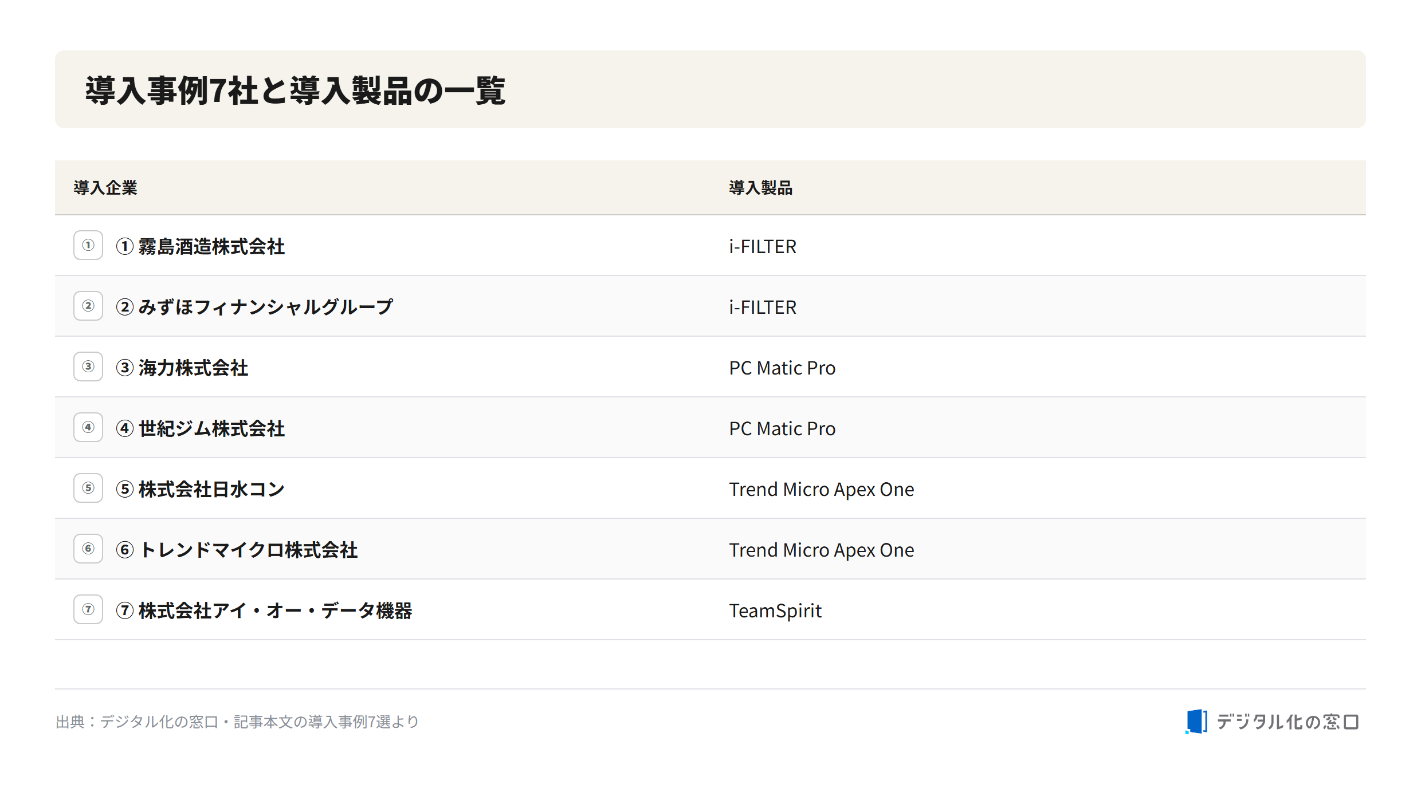Click the 導入企業 column header
This screenshot has height=788, width=1421.
pos(105,188)
